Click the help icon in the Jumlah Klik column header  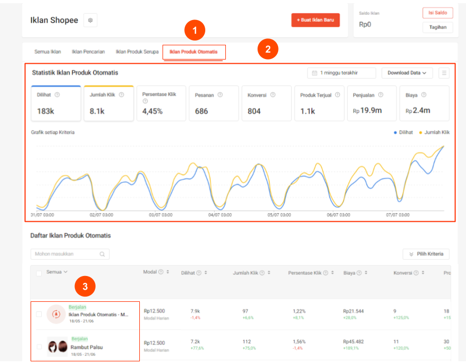point(262,273)
